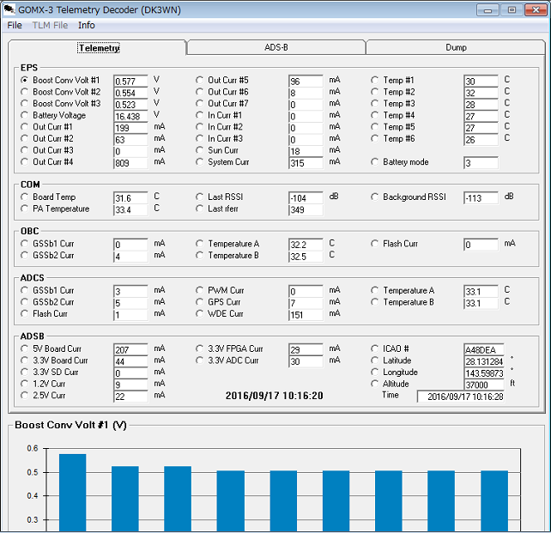Screen dimensions: 551x533
Task: Click the Last RSSI value -104 field
Action: click(x=306, y=197)
